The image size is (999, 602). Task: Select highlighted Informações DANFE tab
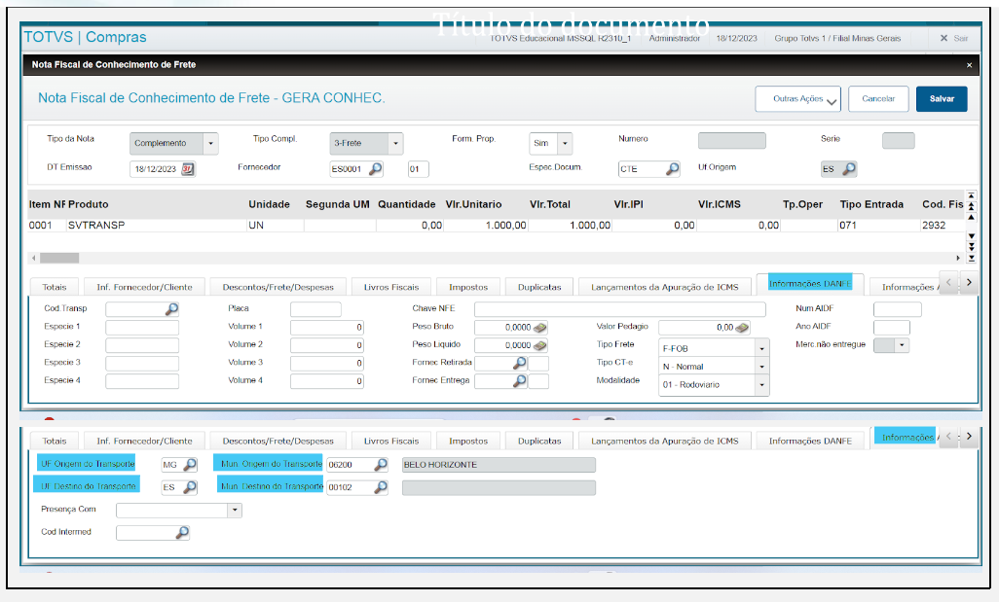[810, 284]
